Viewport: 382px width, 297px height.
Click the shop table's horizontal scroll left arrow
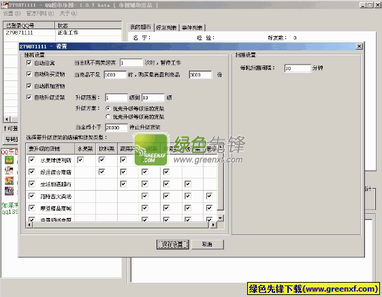click(29, 225)
